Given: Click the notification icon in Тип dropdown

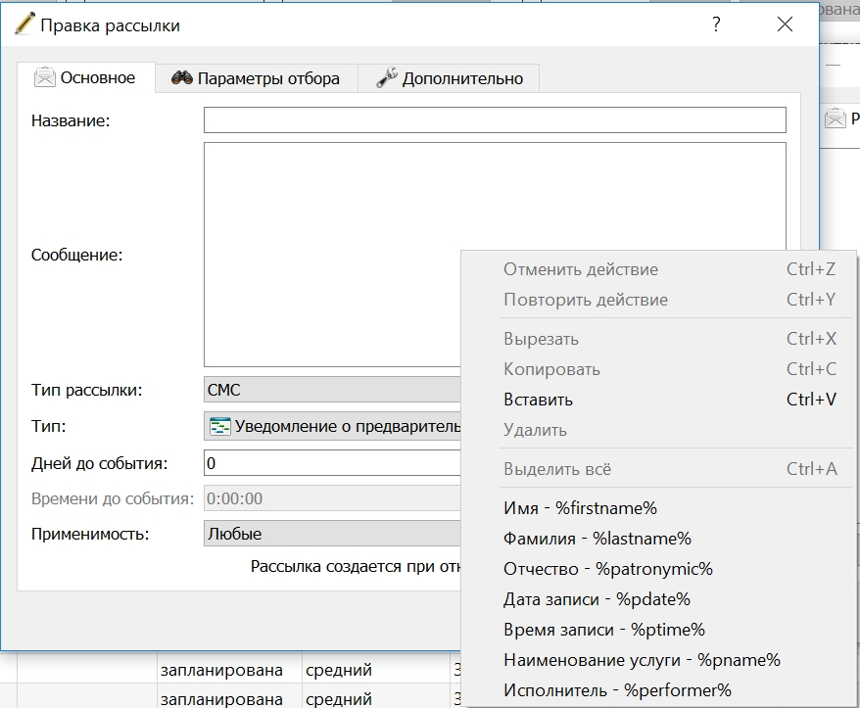Looking at the screenshot, I should (220, 426).
